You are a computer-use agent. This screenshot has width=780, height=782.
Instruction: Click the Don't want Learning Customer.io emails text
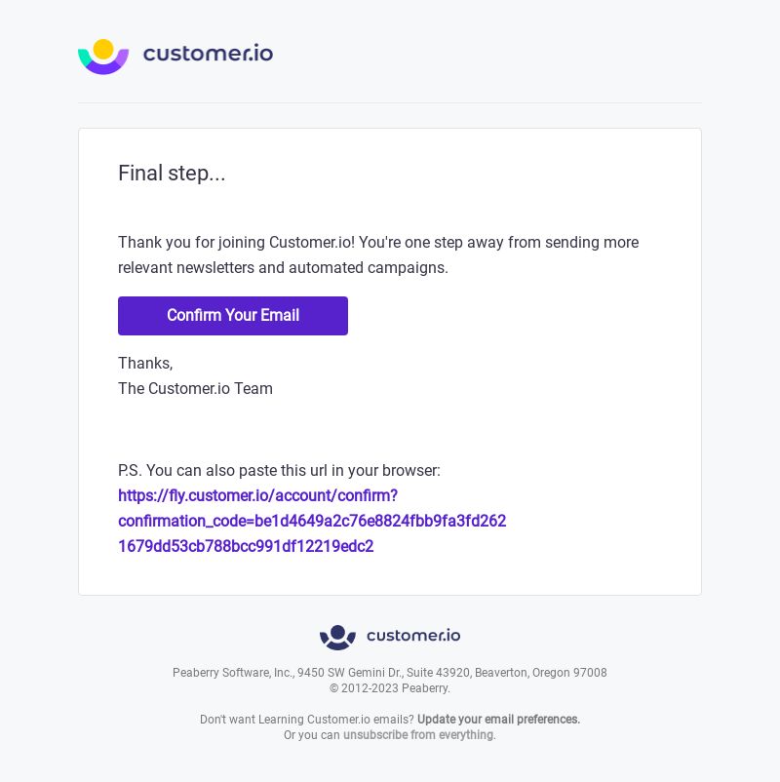coord(307,720)
